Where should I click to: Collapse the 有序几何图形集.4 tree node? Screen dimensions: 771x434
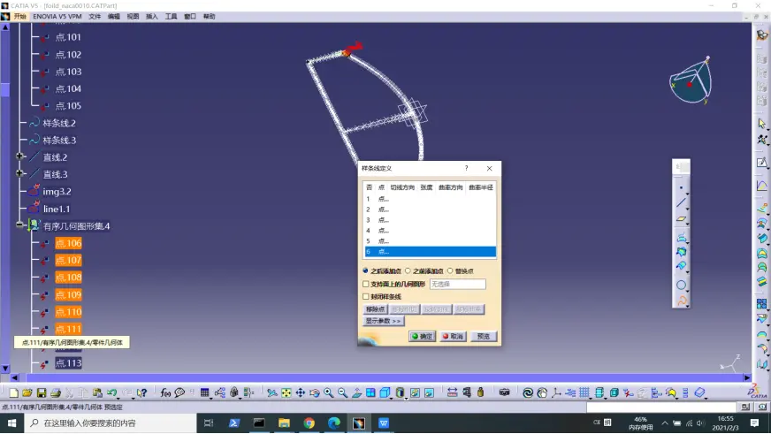click(x=19, y=225)
